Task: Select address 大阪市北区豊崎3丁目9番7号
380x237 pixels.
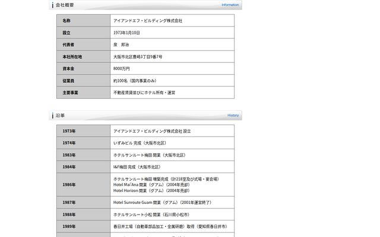Action: click(138, 57)
